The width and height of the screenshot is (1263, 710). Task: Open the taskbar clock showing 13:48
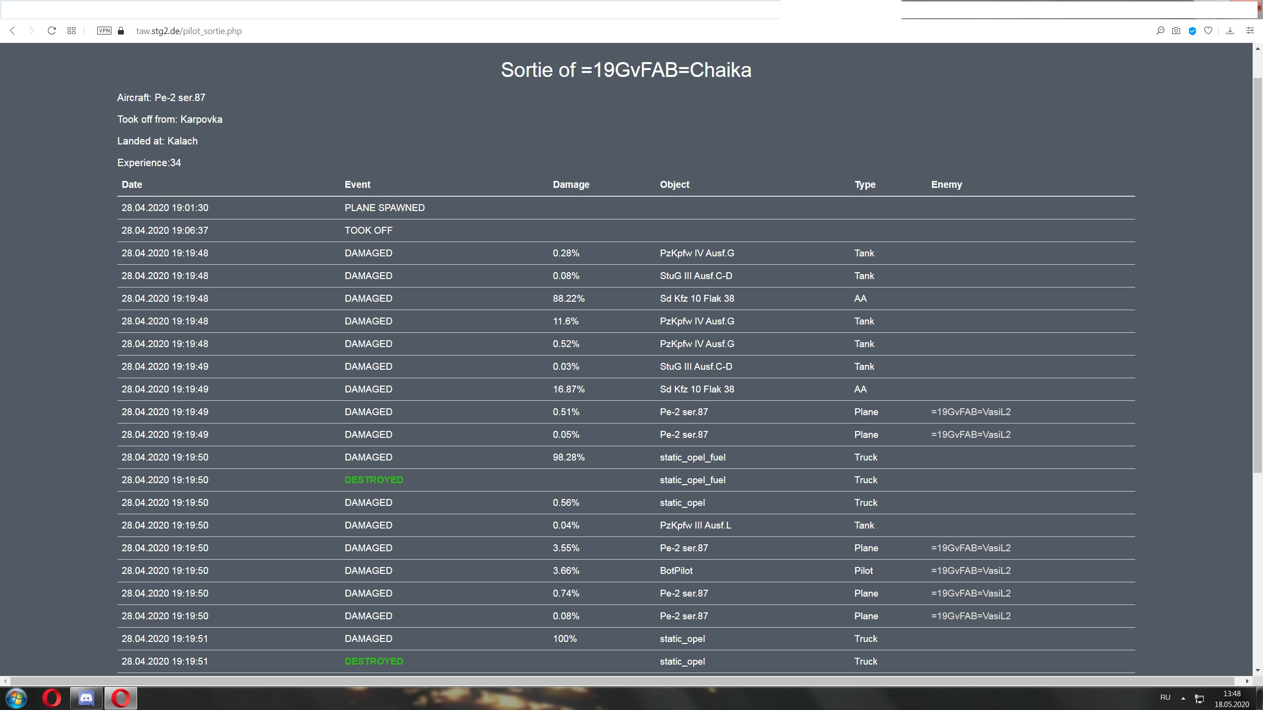pyautogui.click(x=1231, y=698)
